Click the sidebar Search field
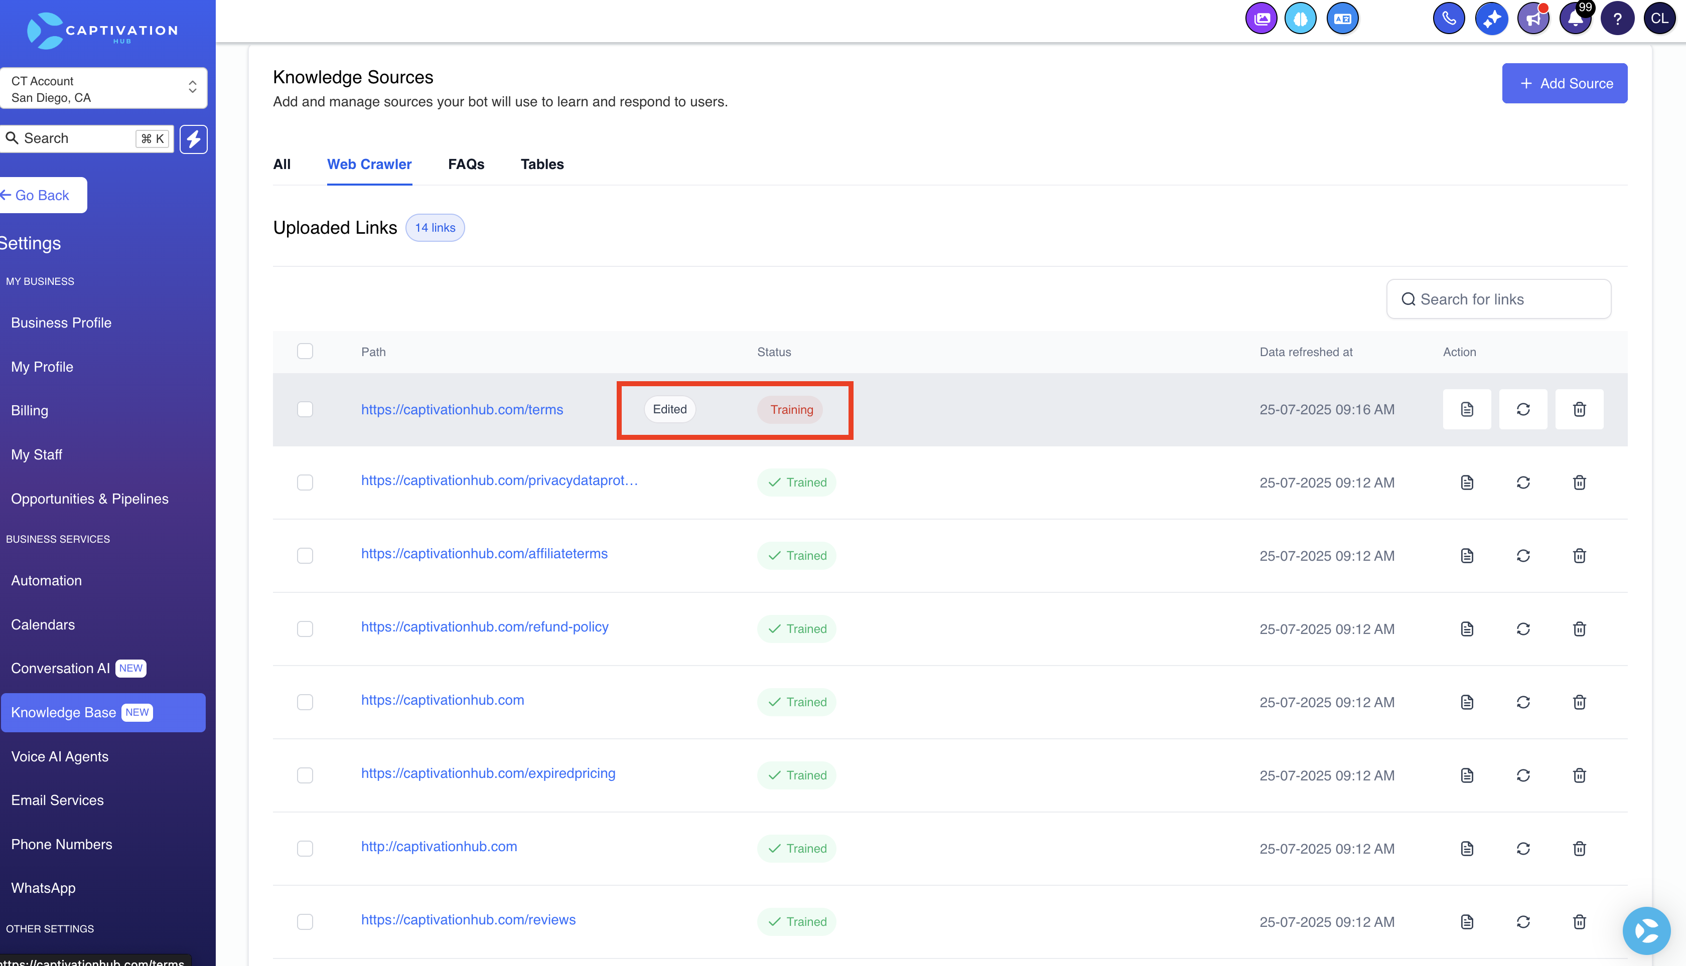 pyautogui.click(x=86, y=138)
